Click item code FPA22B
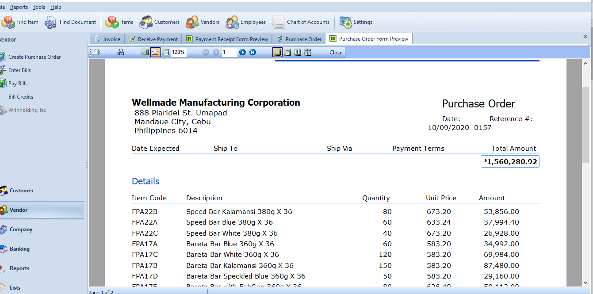The height and width of the screenshot is (294, 593). click(x=145, y=212)
